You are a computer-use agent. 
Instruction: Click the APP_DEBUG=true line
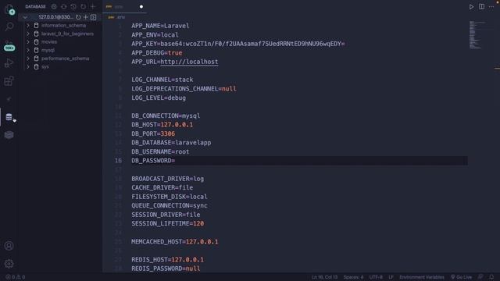click(x=156, y=53)
